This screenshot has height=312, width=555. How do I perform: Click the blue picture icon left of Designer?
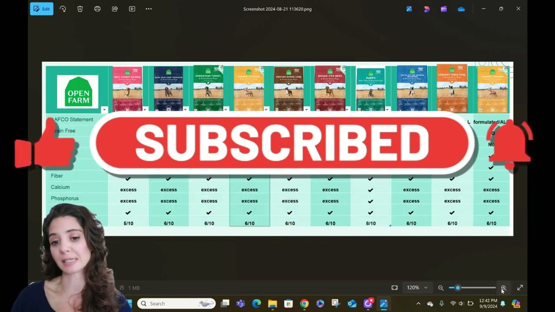click(409, 9)
